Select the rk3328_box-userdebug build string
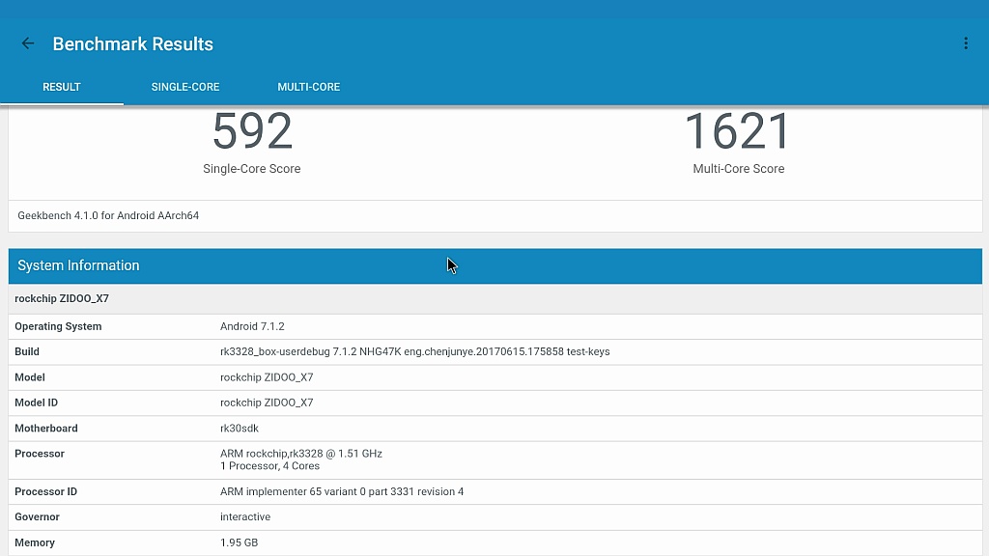Screen dimensions: 989x556 click(x=415, y=351)
